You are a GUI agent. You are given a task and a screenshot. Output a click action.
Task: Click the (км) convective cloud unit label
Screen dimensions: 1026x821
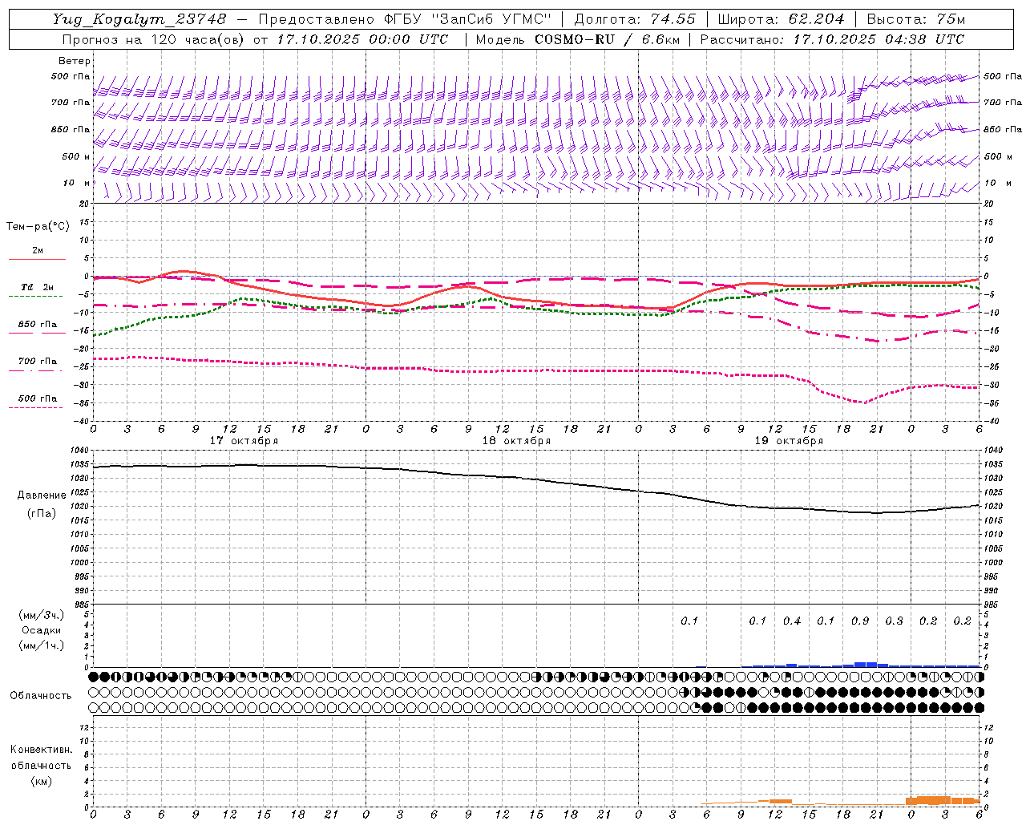pyautogui.click(x=42, y=781)
